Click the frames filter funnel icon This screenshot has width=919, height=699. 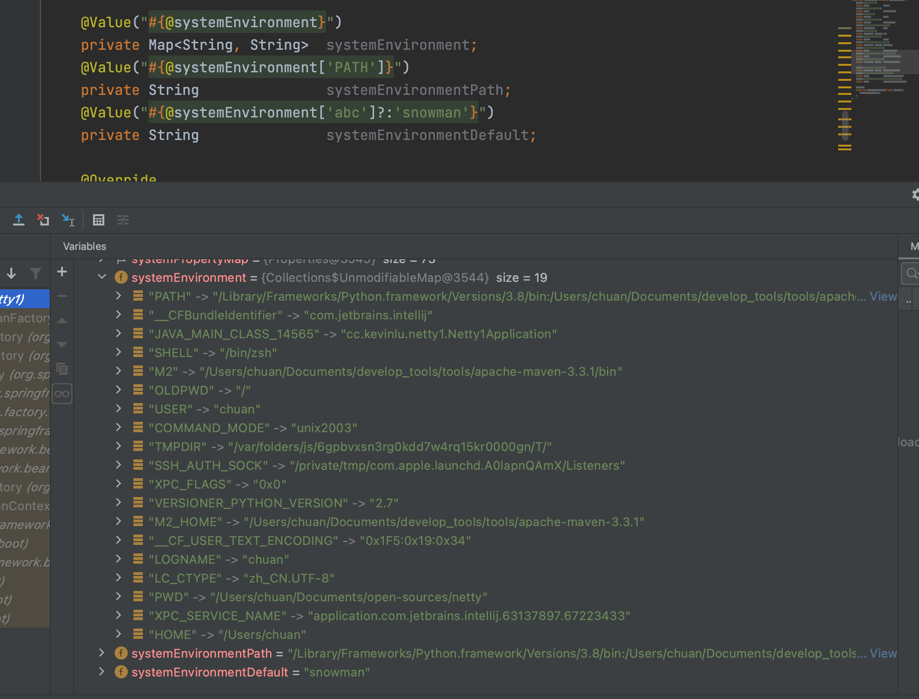pos(36,273)
